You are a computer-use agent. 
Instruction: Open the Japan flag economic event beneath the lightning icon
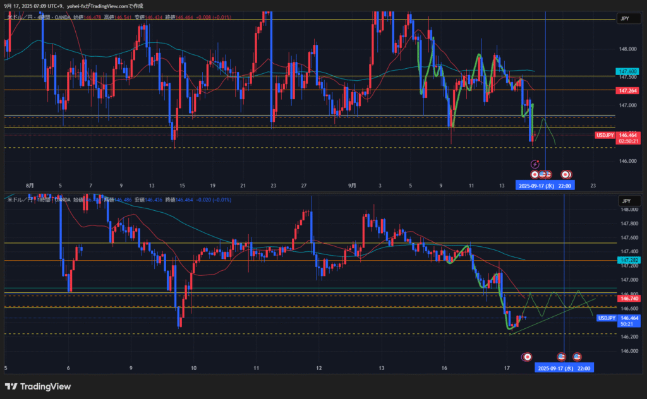pyautogui.click(x=535, y=175)
